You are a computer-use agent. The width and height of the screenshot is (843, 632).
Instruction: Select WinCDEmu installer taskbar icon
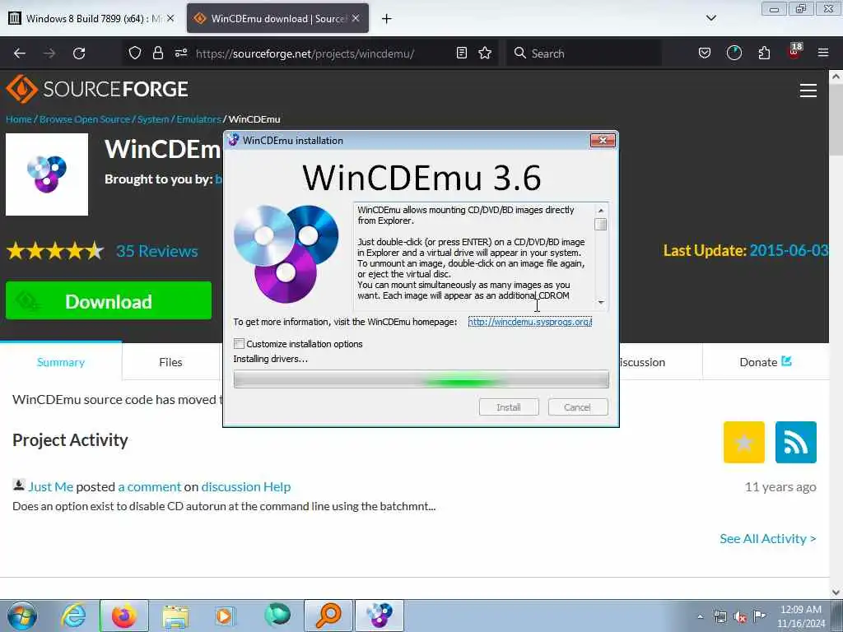tap(379, 616)
